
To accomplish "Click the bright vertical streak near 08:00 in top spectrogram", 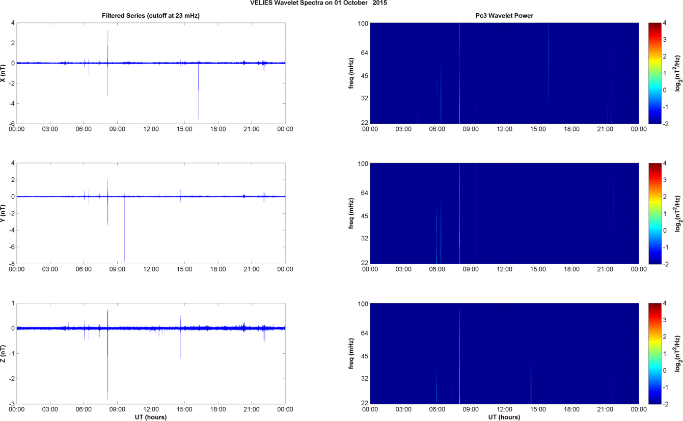I will pos(459,73).
